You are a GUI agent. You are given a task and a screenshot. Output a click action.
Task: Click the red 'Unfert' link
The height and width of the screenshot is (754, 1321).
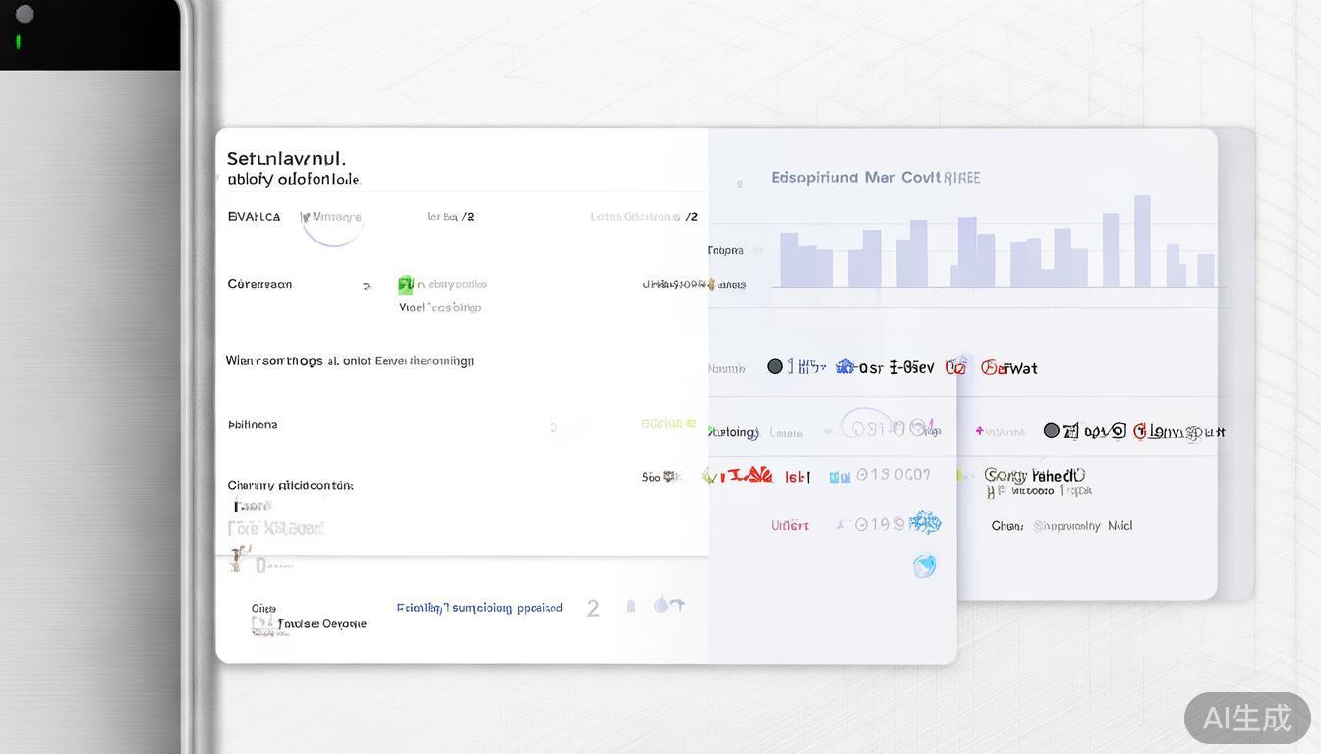pyautogui.click(x=789, y=526)
